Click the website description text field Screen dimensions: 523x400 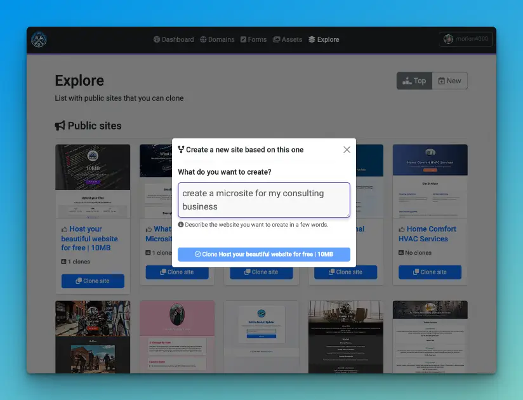point(263,200)
